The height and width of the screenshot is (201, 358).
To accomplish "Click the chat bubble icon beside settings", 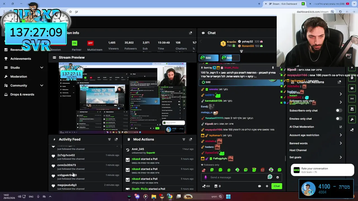I will coord(260,186).
